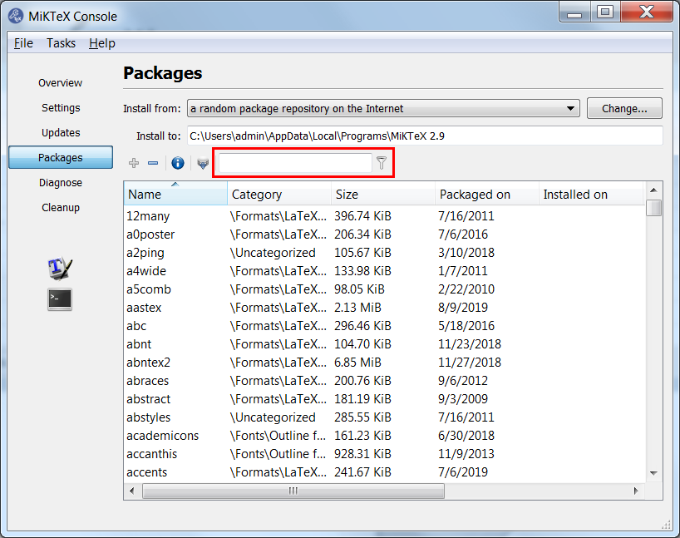Expand the Install from repository dropdown
The width and height of the screenshot is (680, 538).
[x=383, y=108]
